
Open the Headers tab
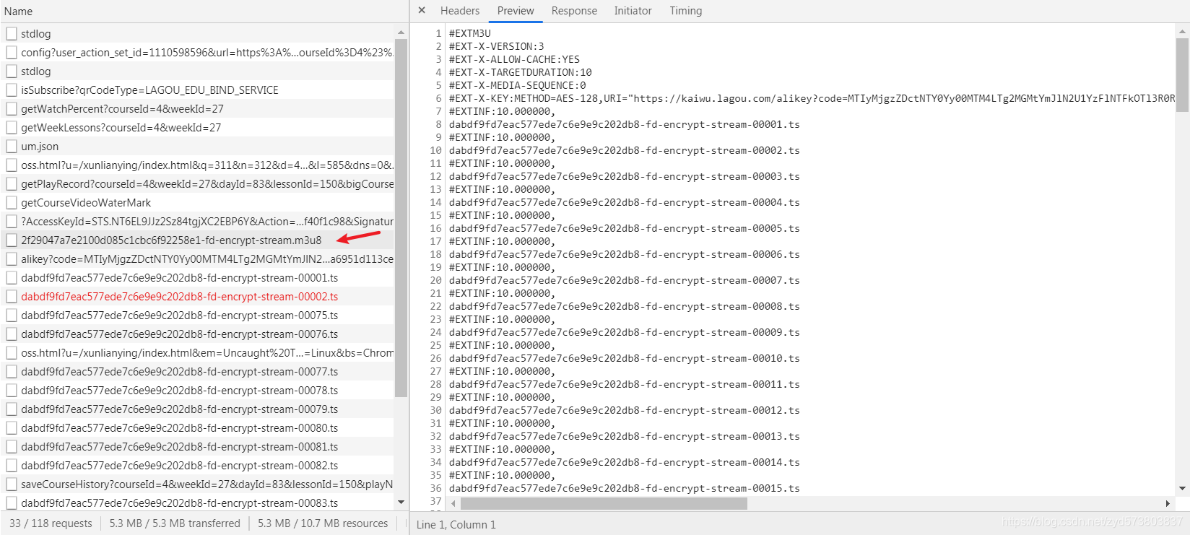click(x=460, y=11)
